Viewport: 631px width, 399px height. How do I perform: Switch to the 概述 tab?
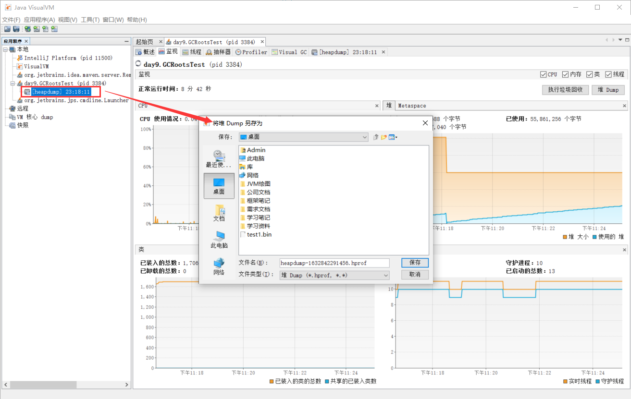[x=145, y=52]
